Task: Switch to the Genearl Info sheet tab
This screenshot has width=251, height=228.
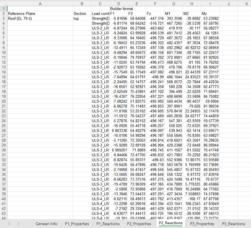Action: [46, 224]
